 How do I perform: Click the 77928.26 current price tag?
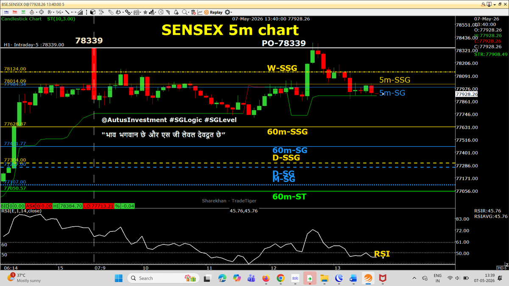pos(467,94)
